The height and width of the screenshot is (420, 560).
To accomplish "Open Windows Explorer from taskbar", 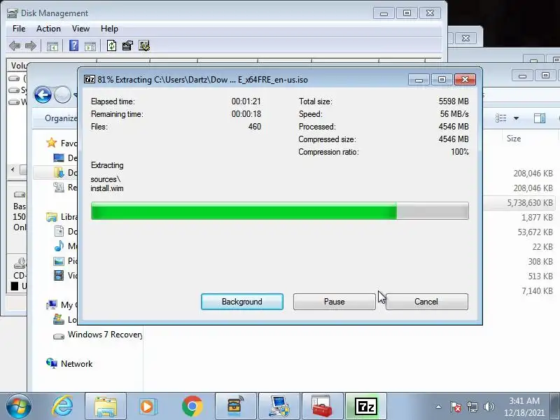I will pyautogui.click(x=106, y=407).
